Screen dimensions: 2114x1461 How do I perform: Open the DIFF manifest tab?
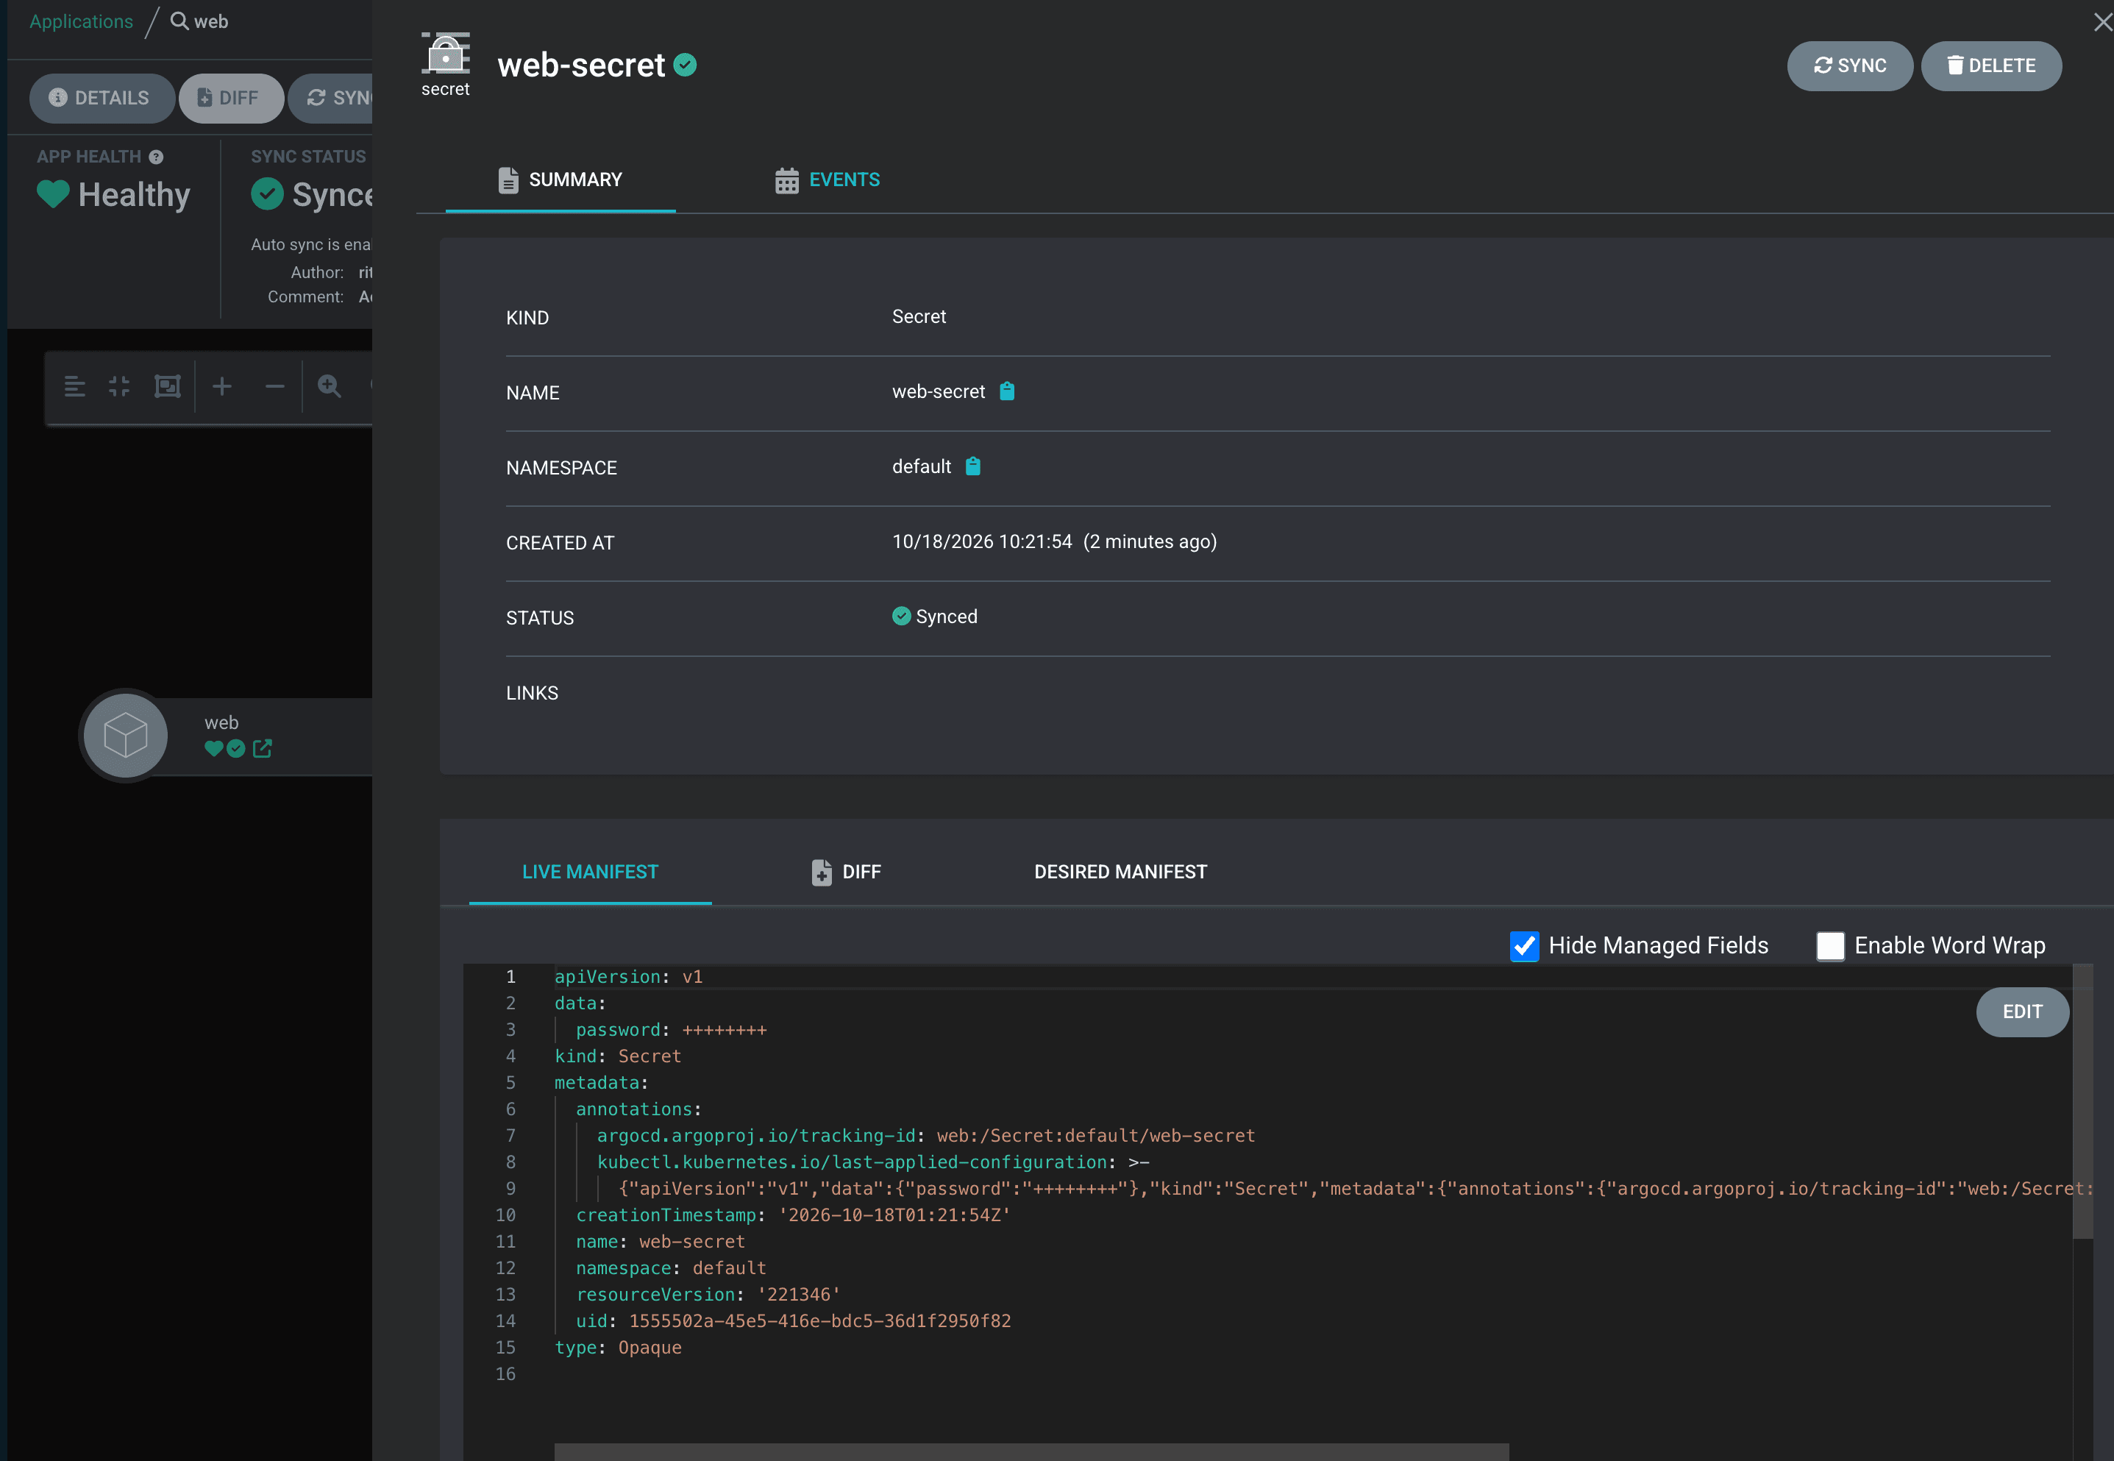(x=847, y=872)
